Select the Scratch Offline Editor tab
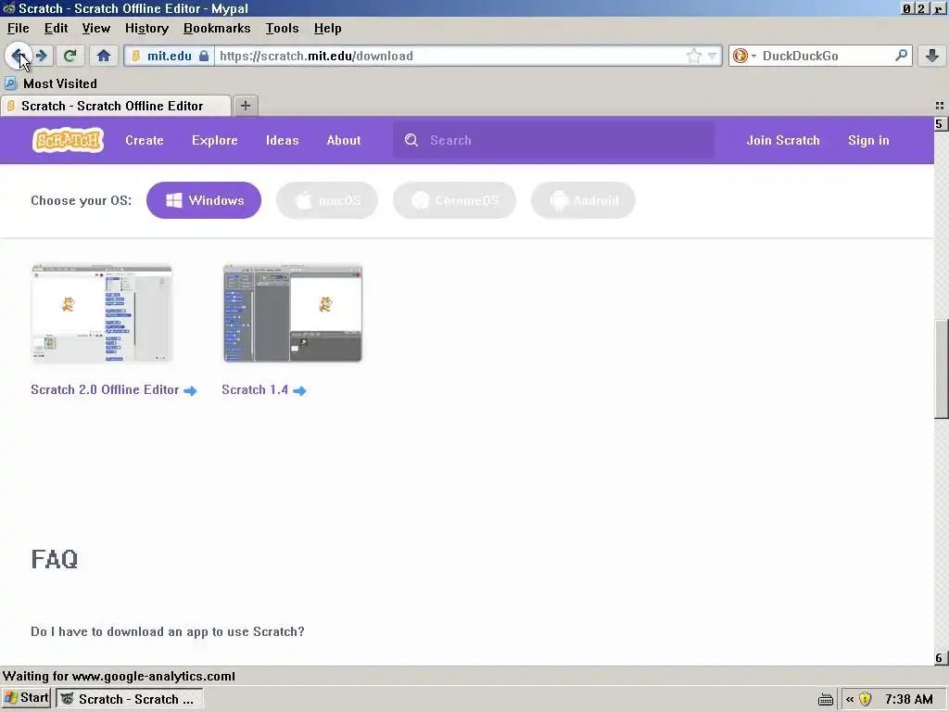949x712 pixels. click(x=116, y=106)
